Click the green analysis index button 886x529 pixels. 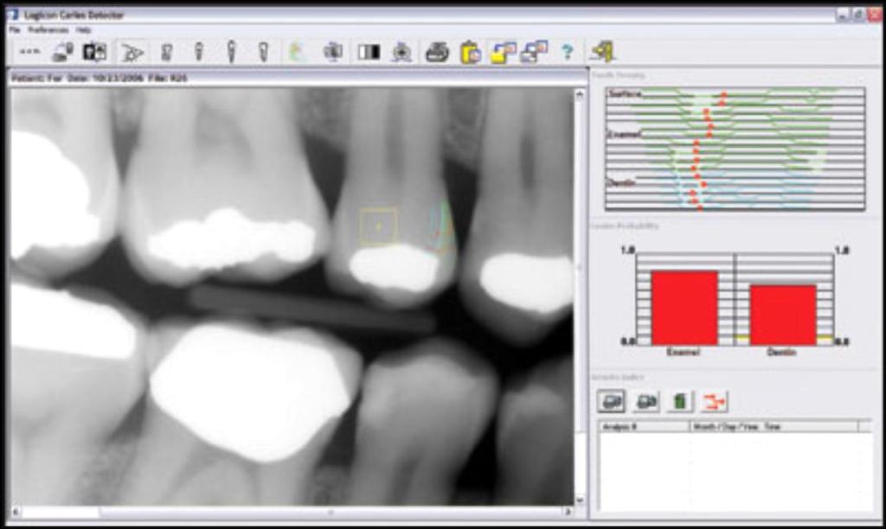click(x=680, y=401)
